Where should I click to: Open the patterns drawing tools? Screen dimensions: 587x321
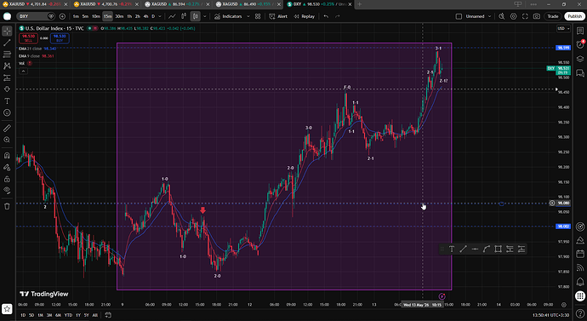pos(7,66)
